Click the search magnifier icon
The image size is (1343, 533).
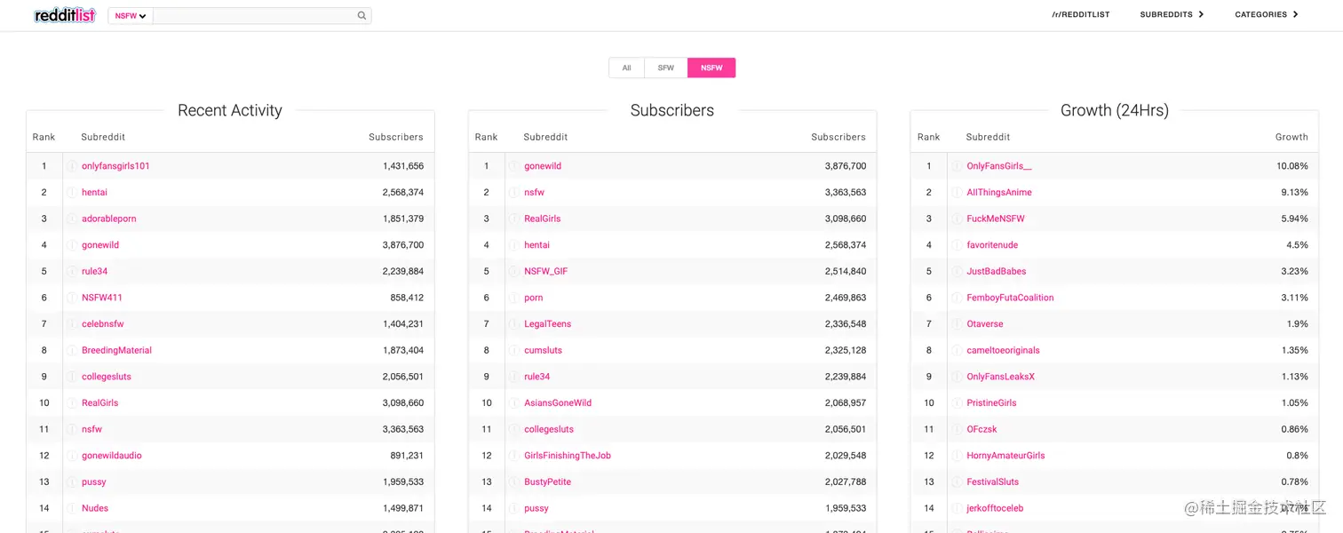point(362,15)
